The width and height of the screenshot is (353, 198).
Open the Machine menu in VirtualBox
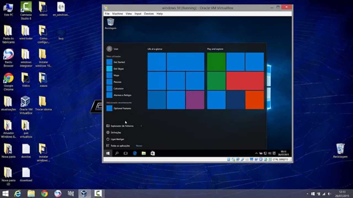[117, 13]
